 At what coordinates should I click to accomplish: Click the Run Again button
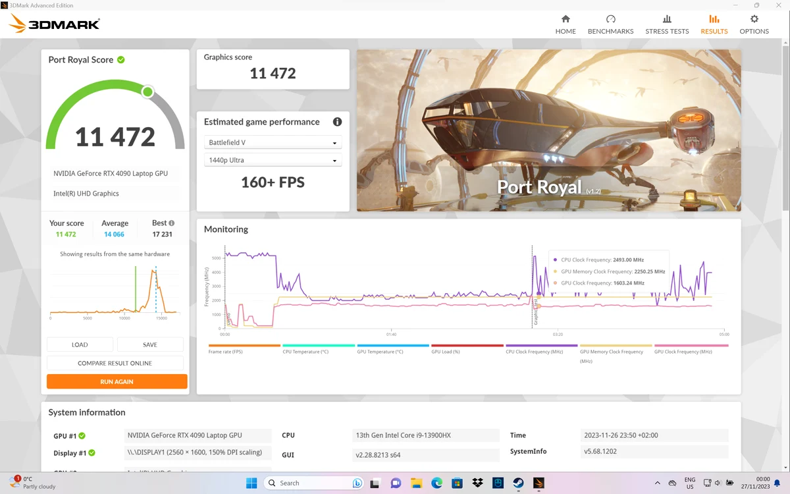[x=117, y=381]
